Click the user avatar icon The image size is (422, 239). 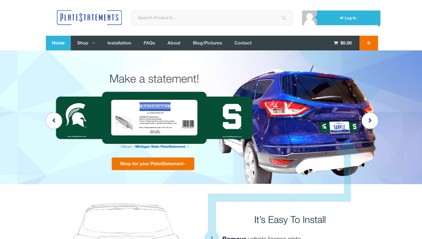pos(309,18)
